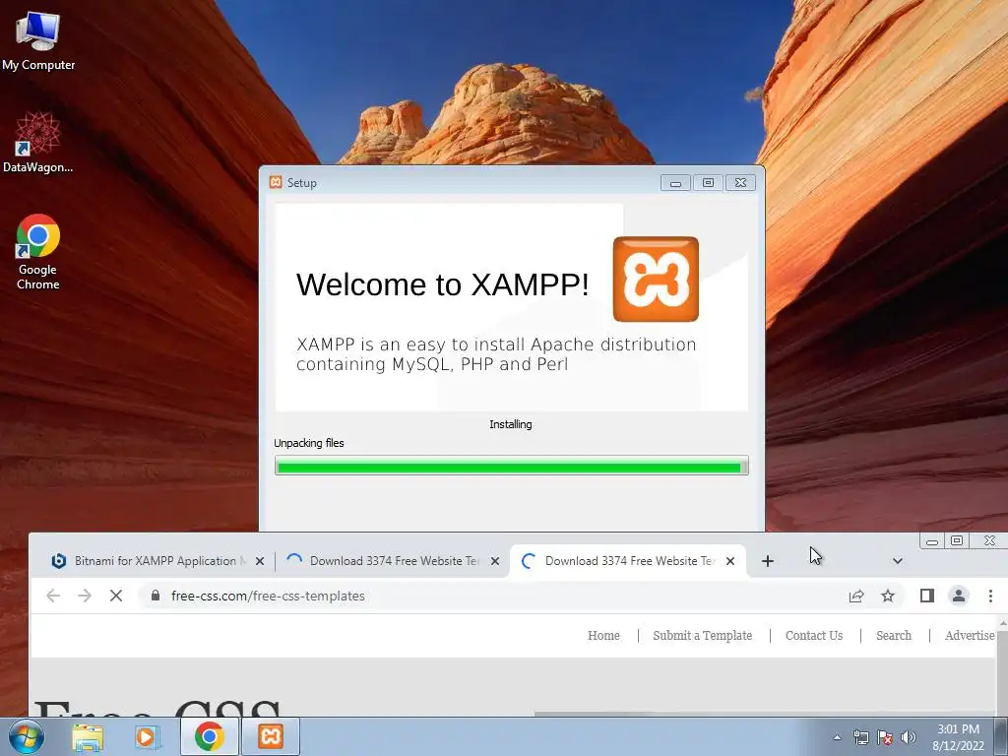Launch Google Chrome desktop shortcut
The height and width of the screenshot is (756, 1008).
click(38, 251)
